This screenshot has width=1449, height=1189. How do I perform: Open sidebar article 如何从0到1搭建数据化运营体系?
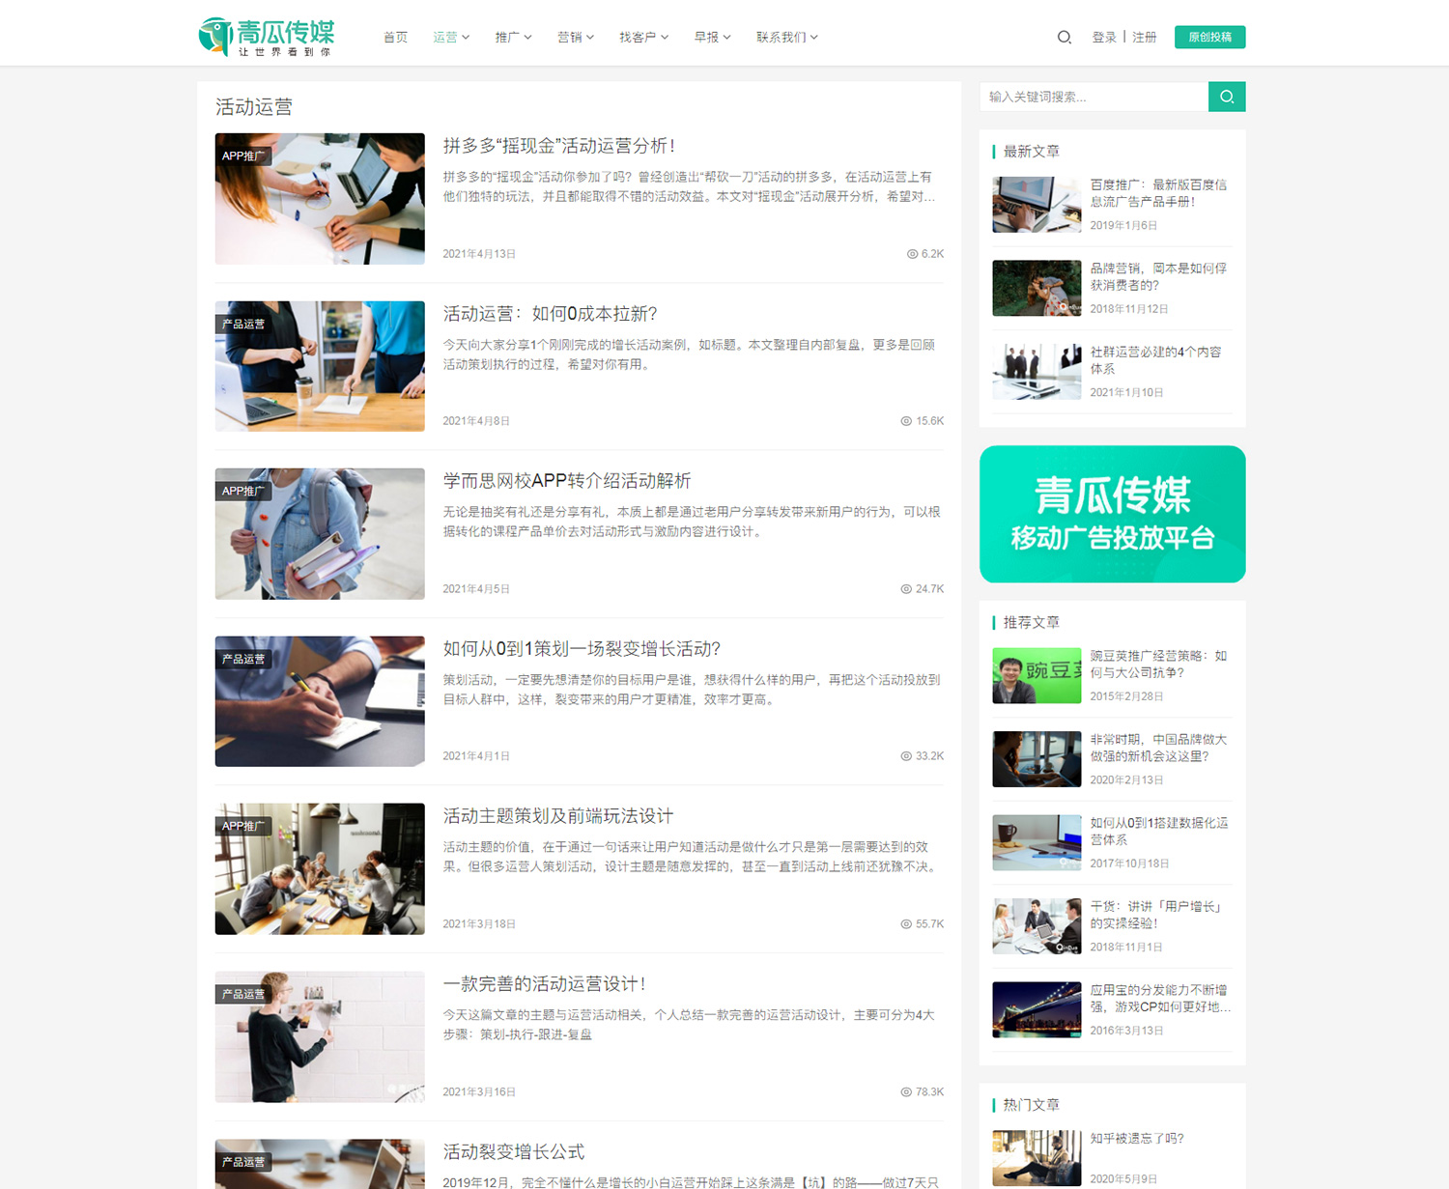[1159, 832]
